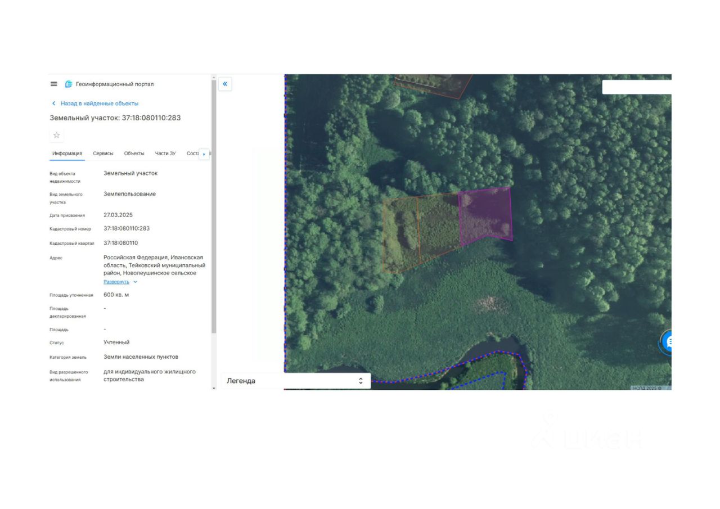Image resolution: width=720 pixels, height=509 pixels.
Task: Open the hamburger main menu
Action: pos(54,84)
